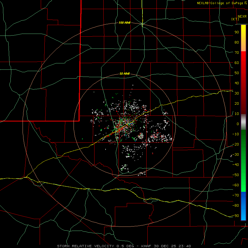
Task: Click the 30 DEC 25 date text
Action: coord(165,246)
